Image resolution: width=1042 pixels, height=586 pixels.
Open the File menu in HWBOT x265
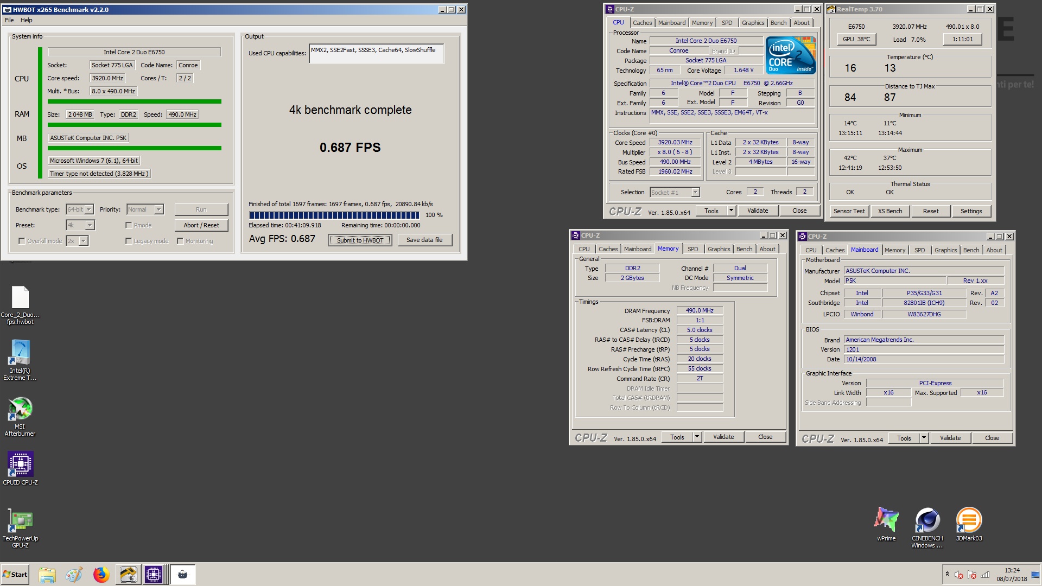click(9, 20)
